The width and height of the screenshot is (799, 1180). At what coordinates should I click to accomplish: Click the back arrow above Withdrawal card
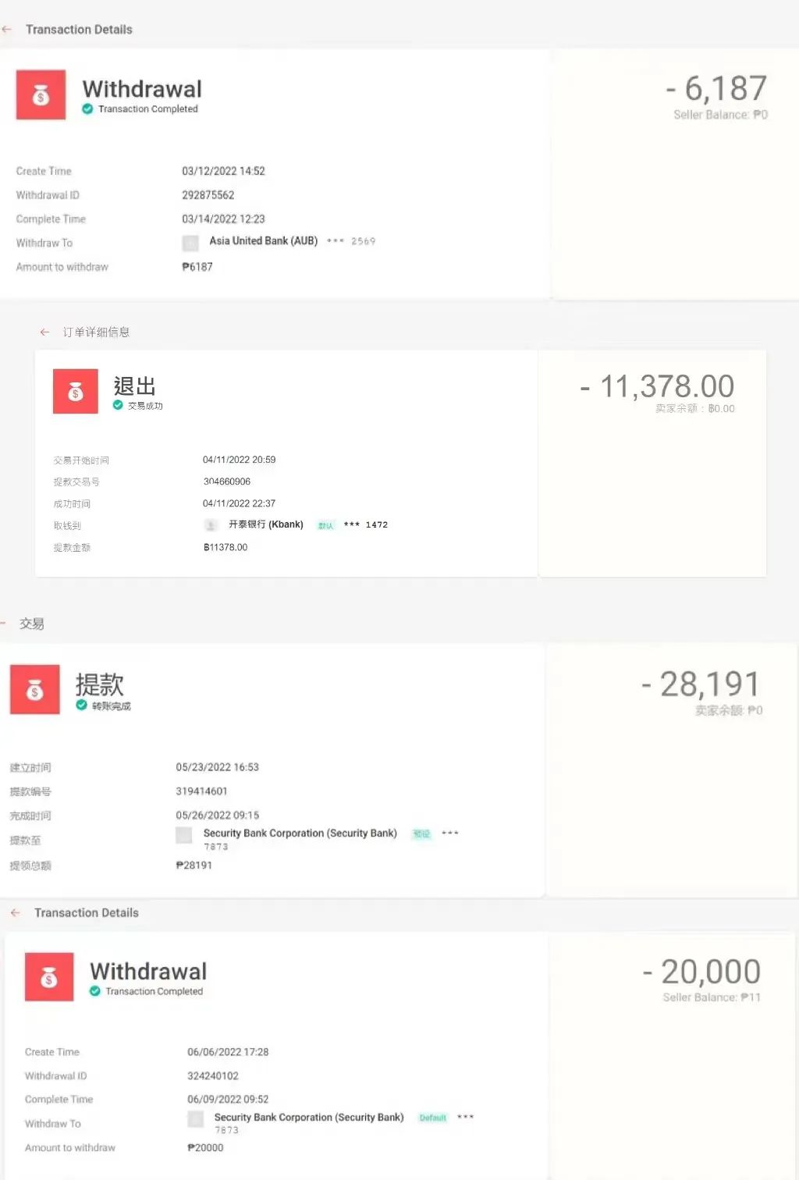(x=7, y=28)
